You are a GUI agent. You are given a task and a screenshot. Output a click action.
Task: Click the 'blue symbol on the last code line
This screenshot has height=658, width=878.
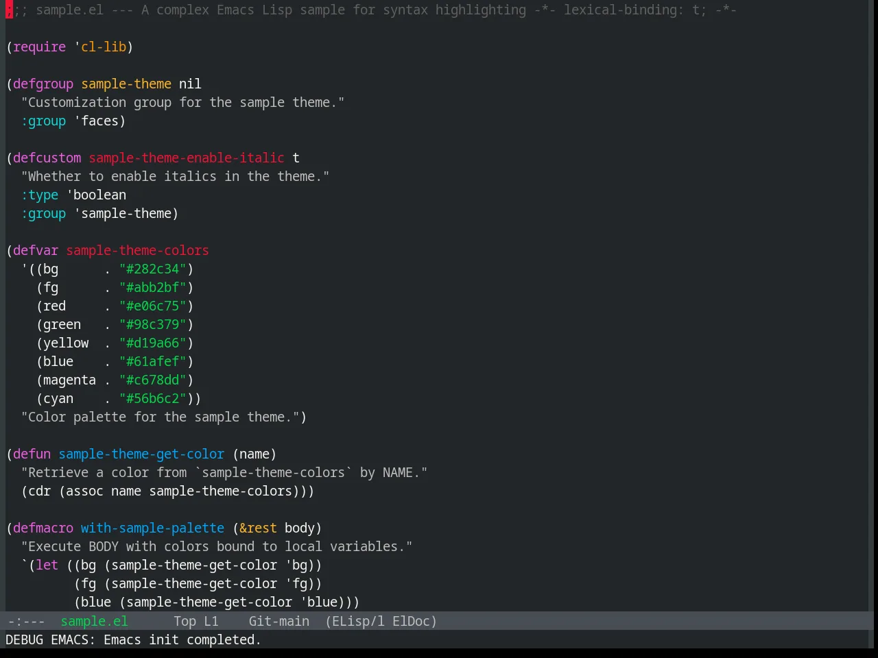pos(318,602)
